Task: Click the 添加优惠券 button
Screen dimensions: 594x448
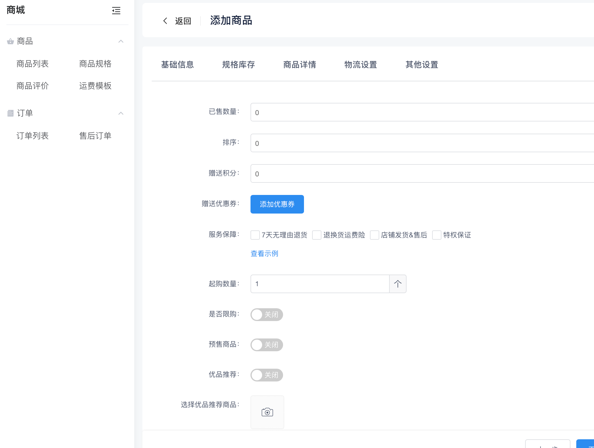Action: [x=277, y=204]
